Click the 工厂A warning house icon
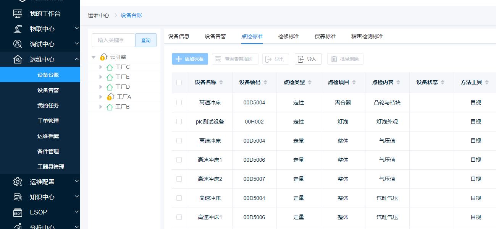The height and width of the screenshot is (229, 496). 110,97
